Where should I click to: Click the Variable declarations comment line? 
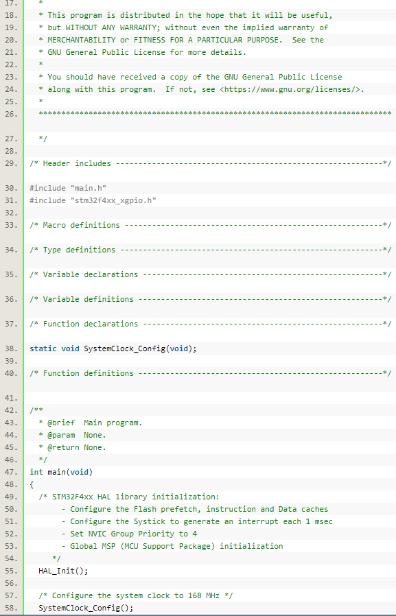coord(211,274)
